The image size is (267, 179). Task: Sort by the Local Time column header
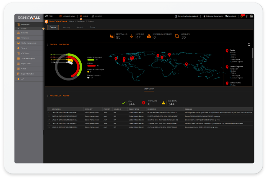(x=57, y=109)
